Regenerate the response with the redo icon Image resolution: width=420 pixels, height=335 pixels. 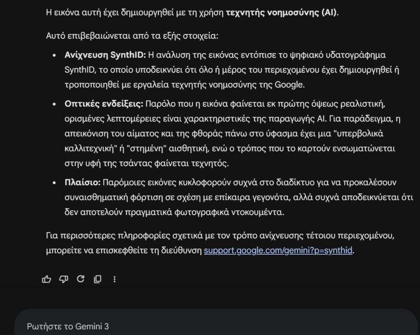[x=80, y=279]
